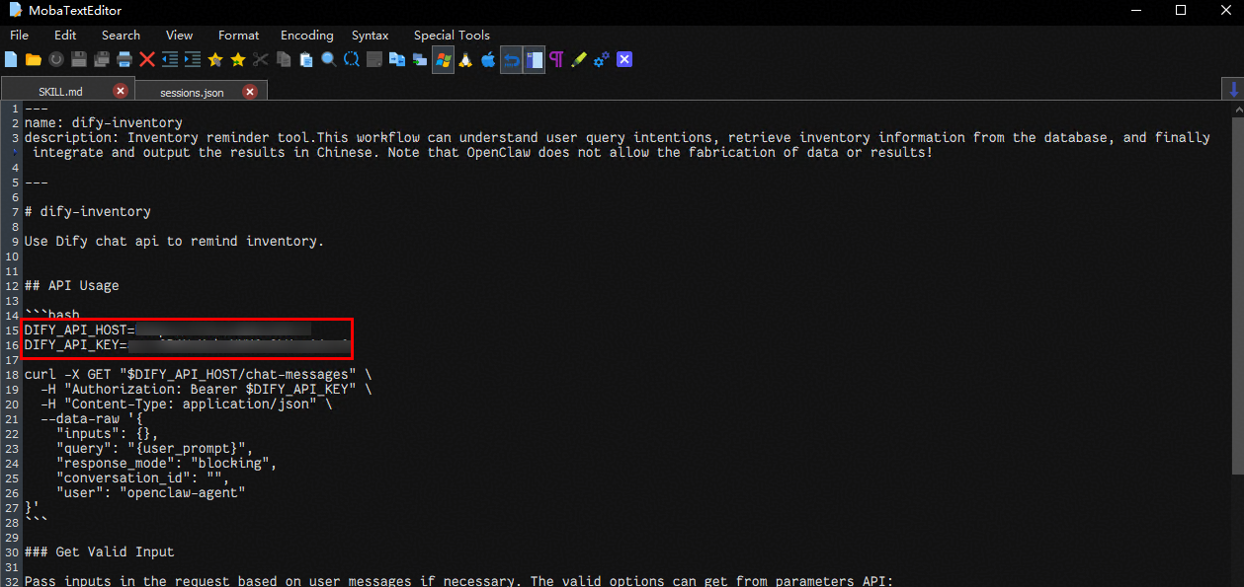
Task: Click the "user": "openclaw-agent" line
Action: click(151, 493)
